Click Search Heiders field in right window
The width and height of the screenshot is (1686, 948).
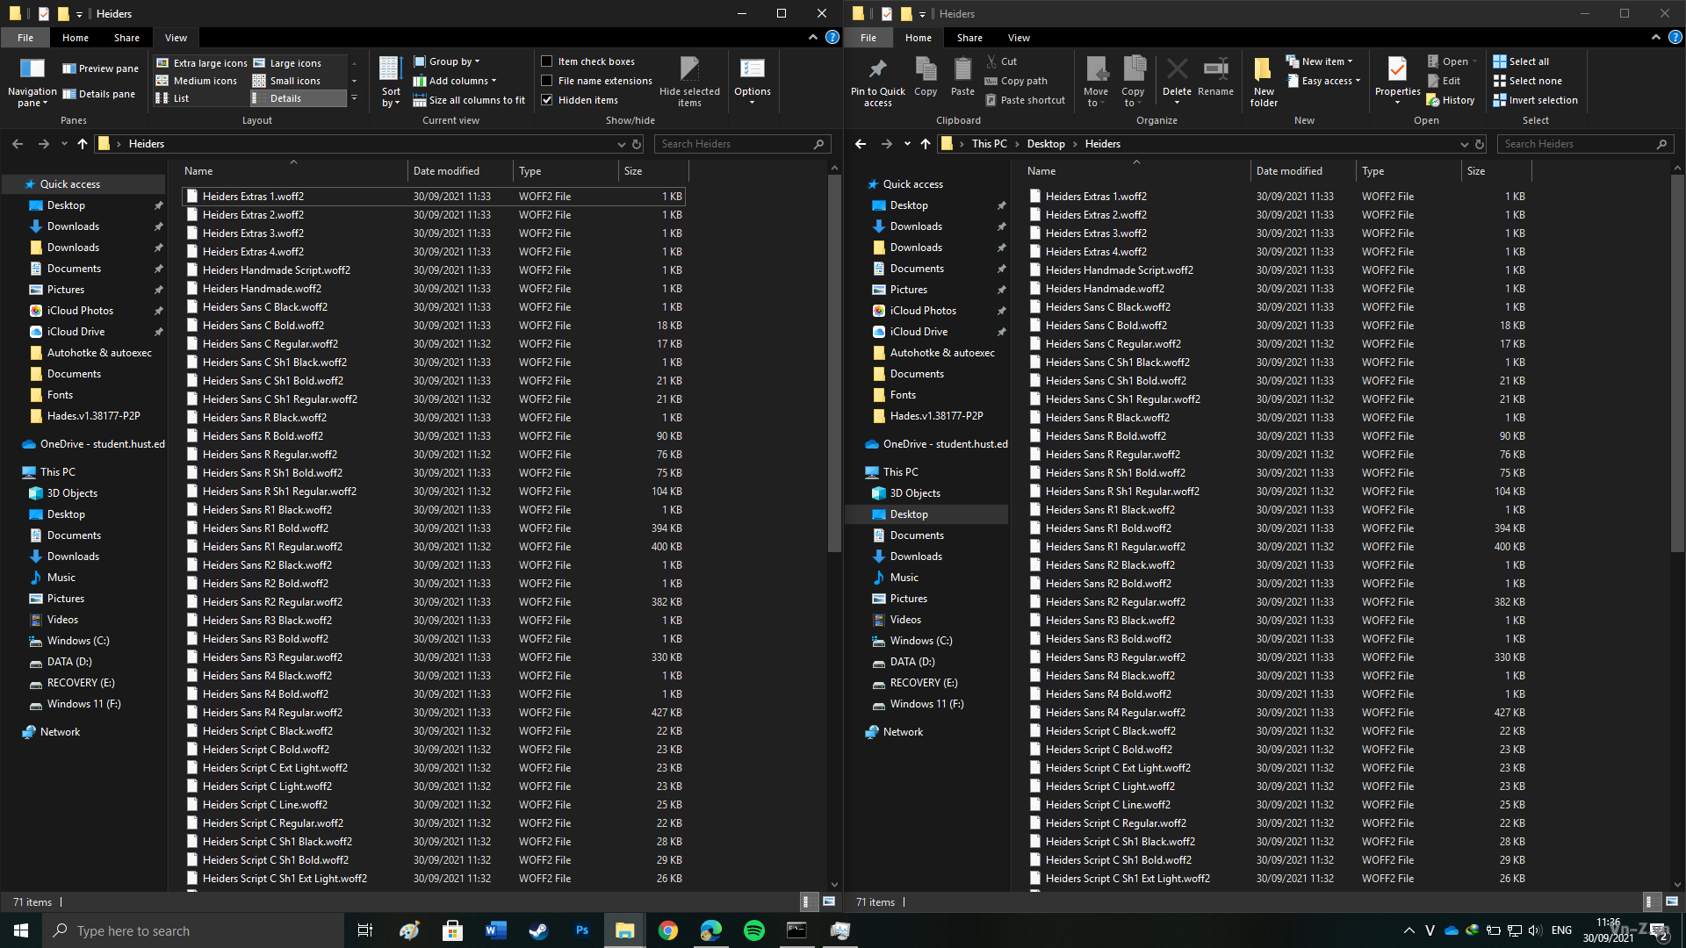[x=1585, y=144]
